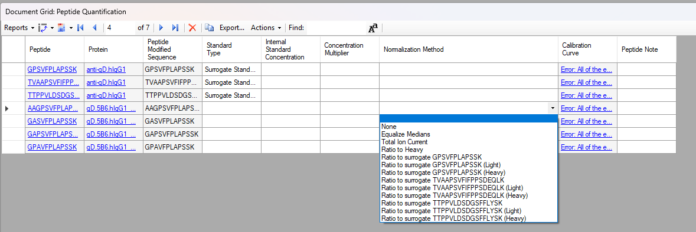Sort by the Peptide column header

pos(54,49)
